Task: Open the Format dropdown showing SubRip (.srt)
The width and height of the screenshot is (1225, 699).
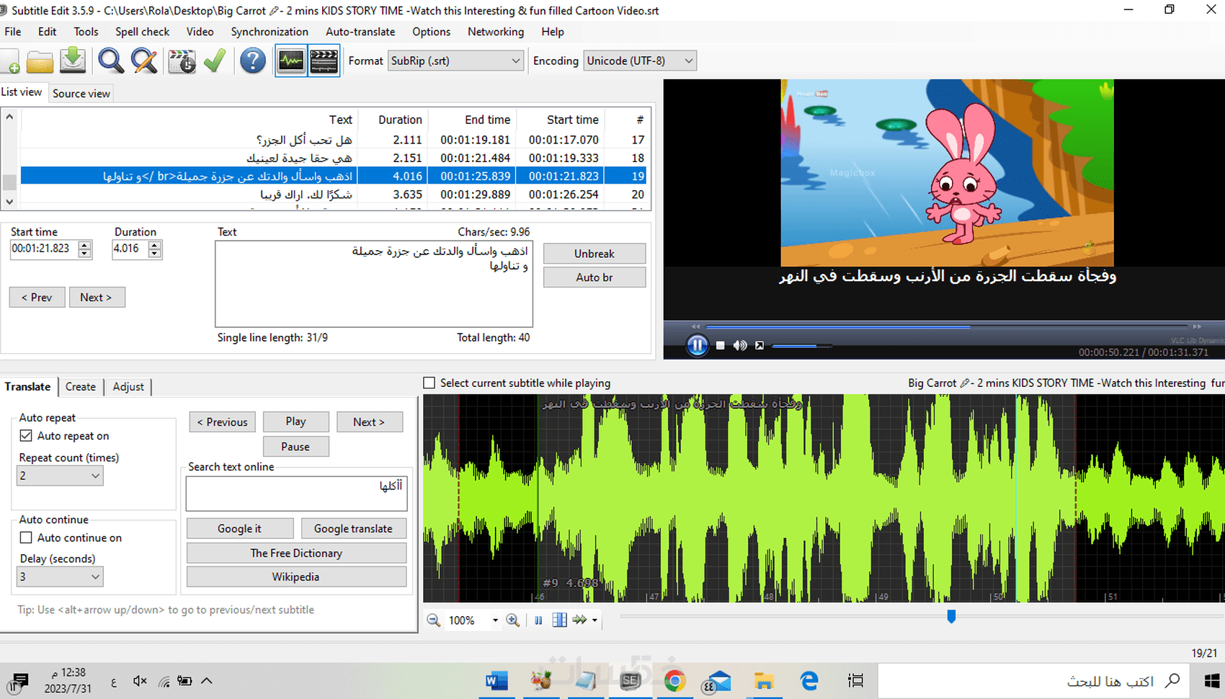Action: (x=455, y=61)
